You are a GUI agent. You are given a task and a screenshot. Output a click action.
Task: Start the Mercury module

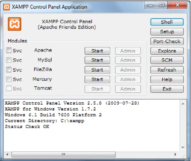(x=97, y=79)
